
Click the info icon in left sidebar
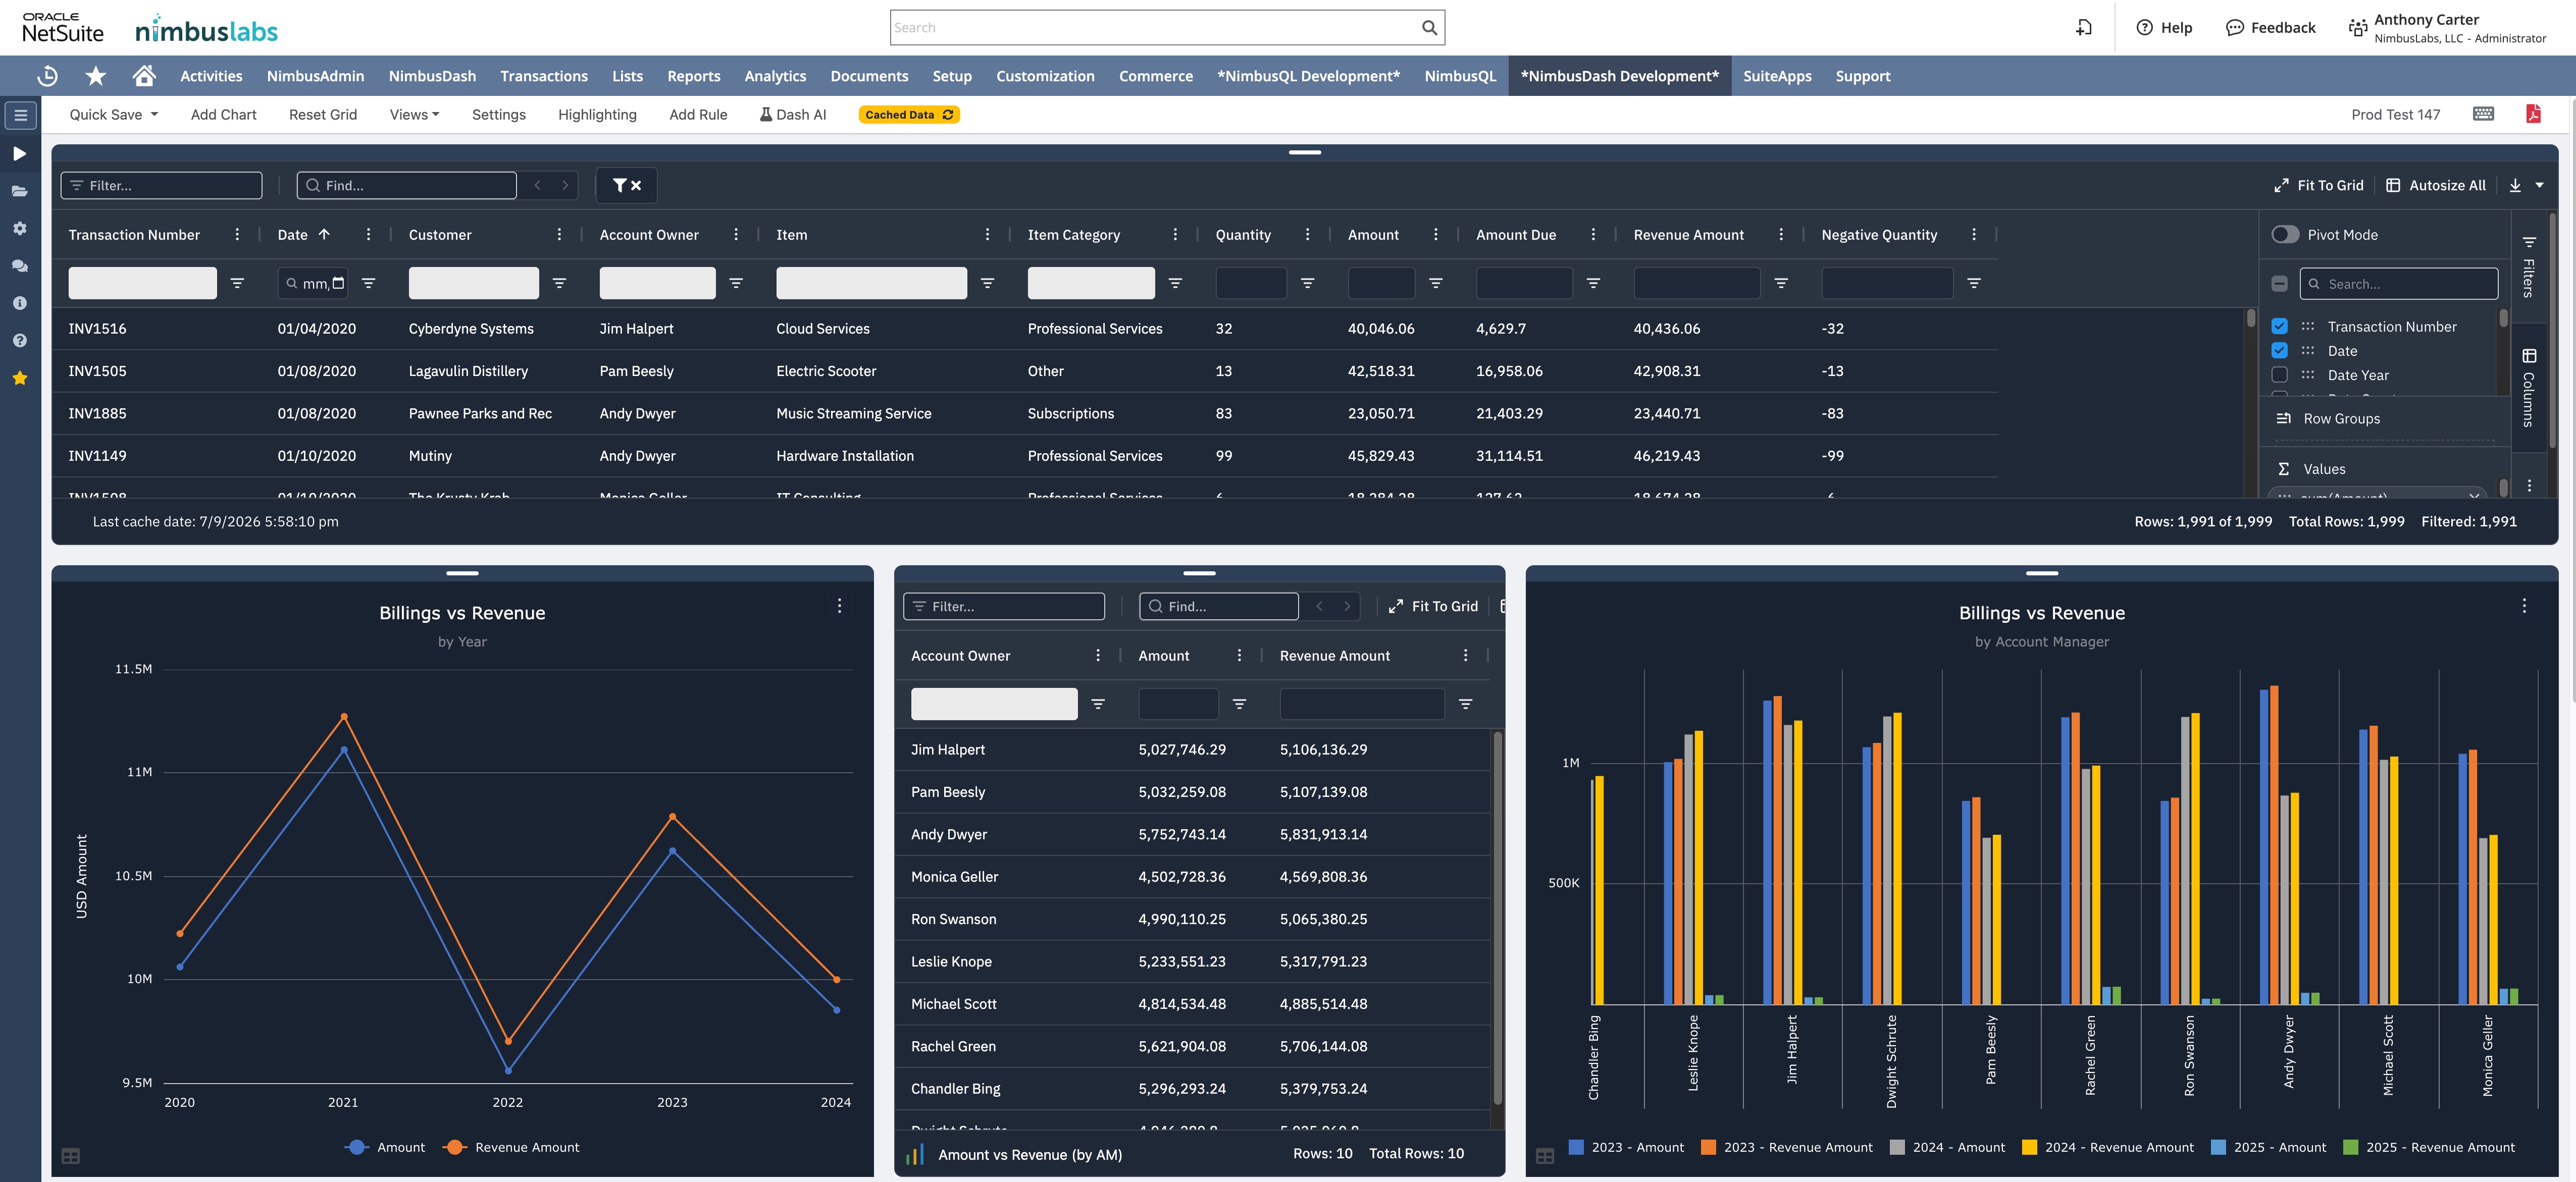click(20, 303)
